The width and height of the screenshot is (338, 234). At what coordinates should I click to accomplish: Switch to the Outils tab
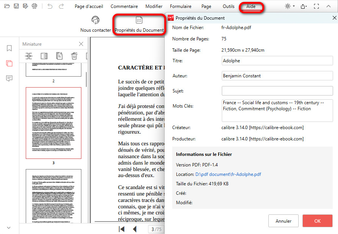228,6
